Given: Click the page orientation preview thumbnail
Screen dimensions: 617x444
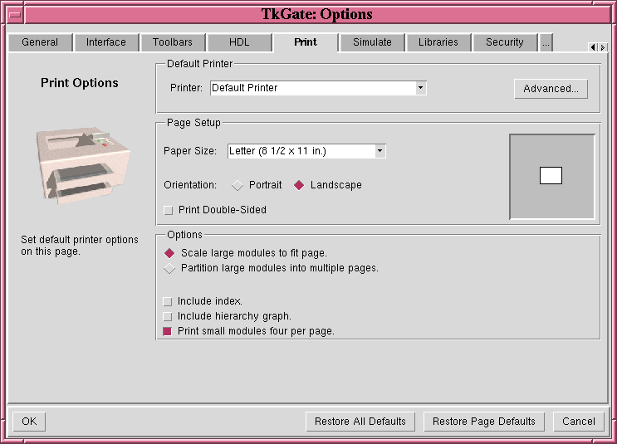Looking at the screenshot, I should tap(551, 176).
